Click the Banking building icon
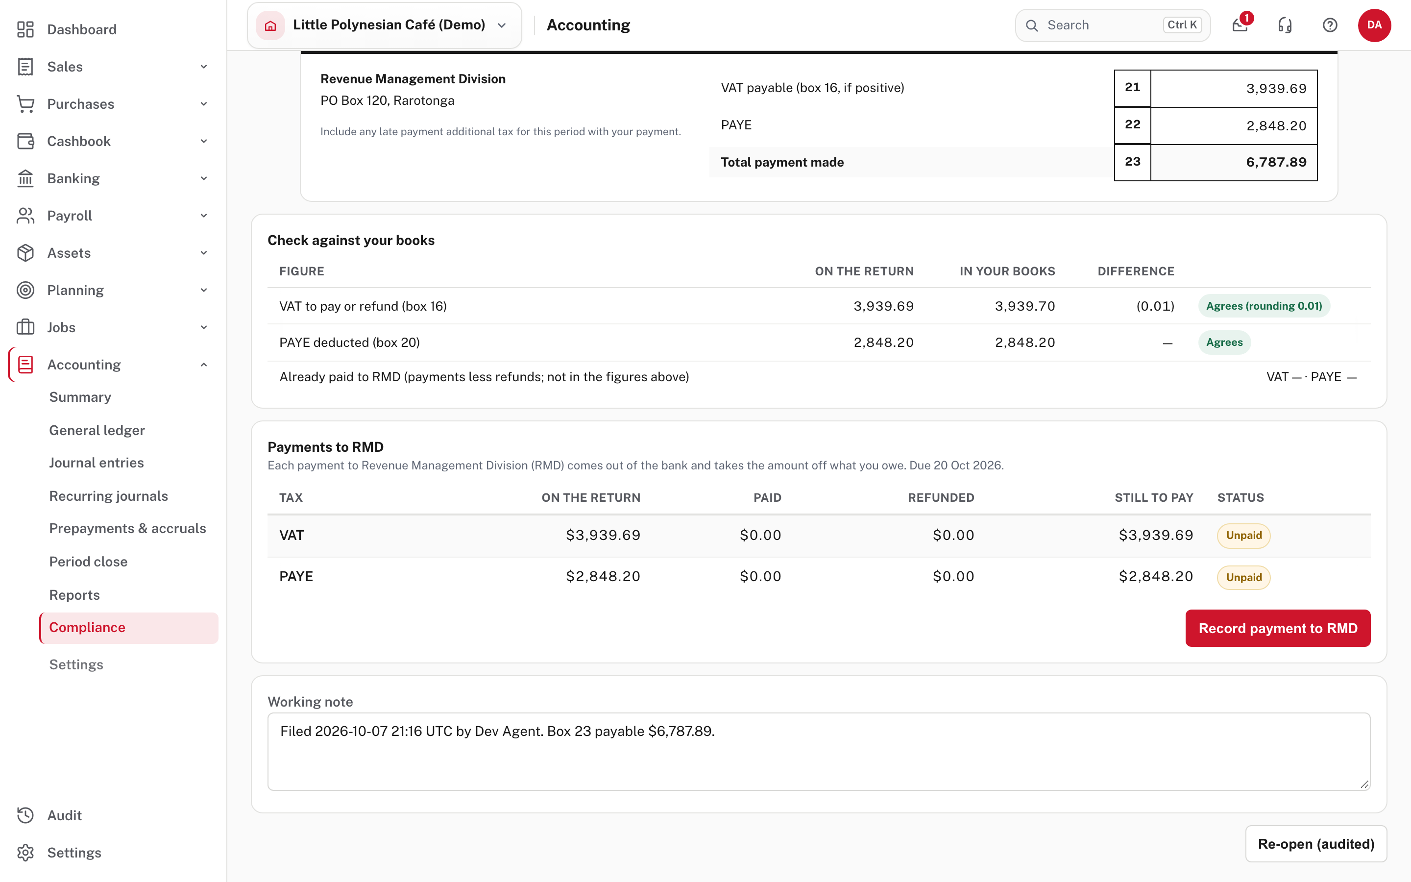Viewport: 1411px width, 882px height. [25, 178]
